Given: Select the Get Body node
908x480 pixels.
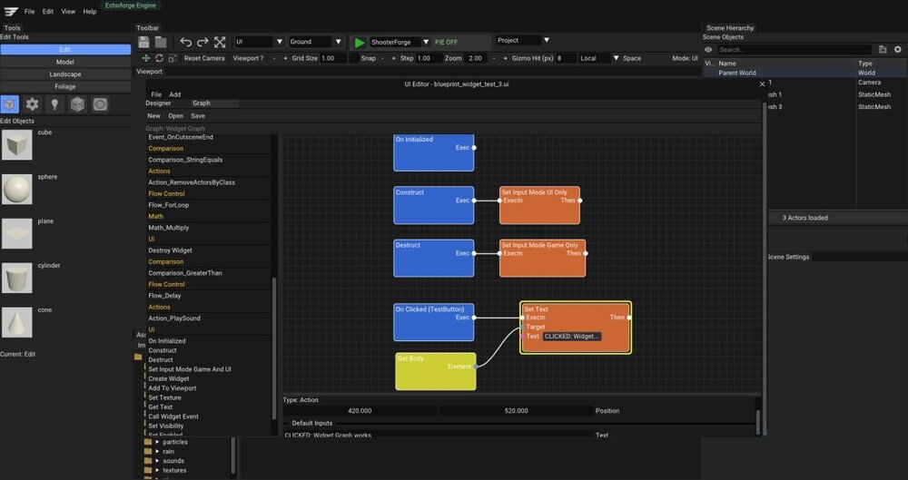Looking at the screenshot, I should [x=436, y=371].
